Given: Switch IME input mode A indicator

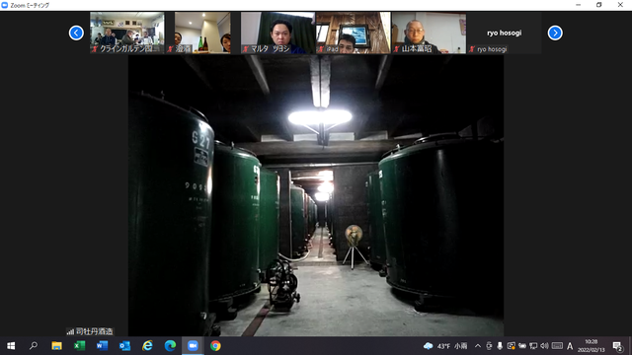Looking at the screenshot, I should 570,346.
